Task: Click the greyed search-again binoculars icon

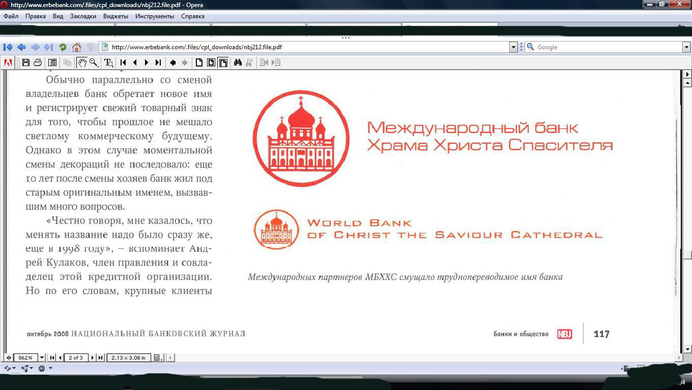Action: coord(249,62)
